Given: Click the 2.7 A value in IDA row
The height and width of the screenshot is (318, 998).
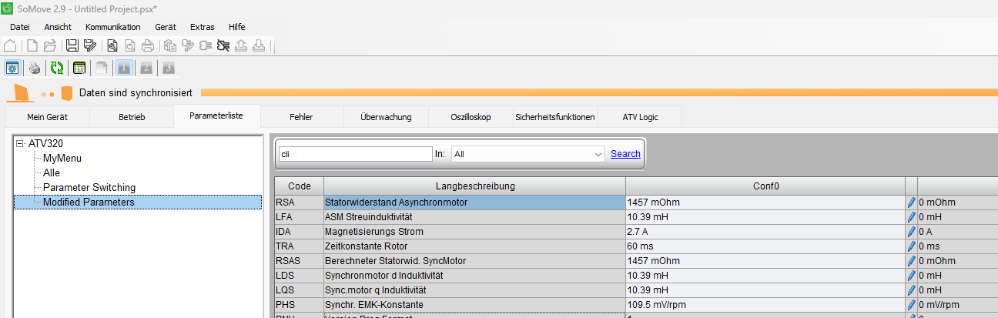Looking at the screenshot, I should point(765,232).
